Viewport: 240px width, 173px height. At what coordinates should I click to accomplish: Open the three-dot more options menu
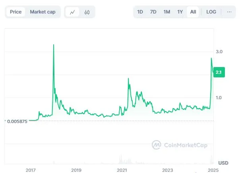click(229, 12)
